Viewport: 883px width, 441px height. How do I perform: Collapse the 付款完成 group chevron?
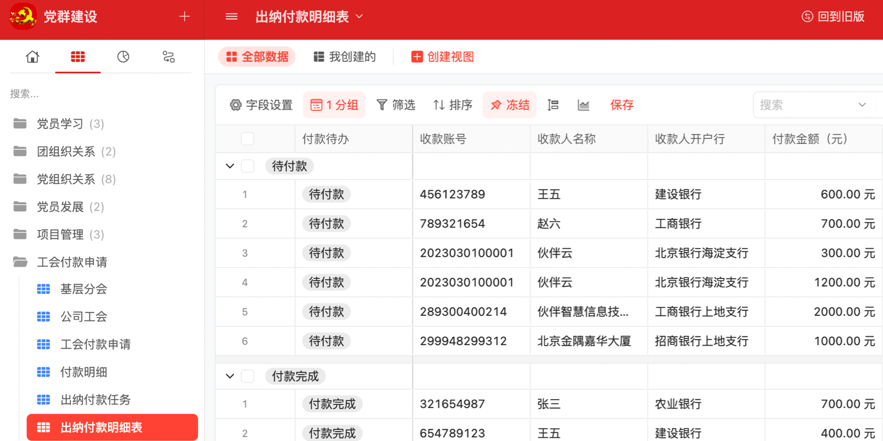pyautogui.click(x=230, y=376)
